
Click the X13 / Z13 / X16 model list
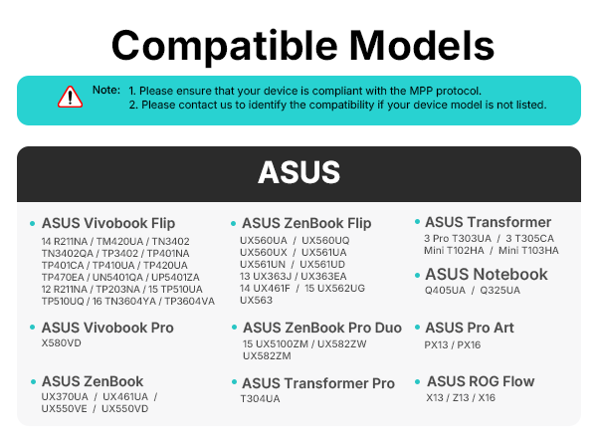tap(461, 397)
